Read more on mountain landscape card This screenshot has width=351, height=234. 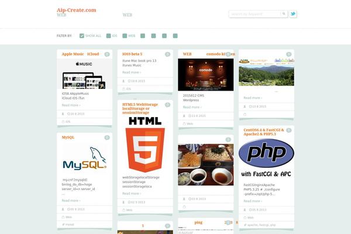[253, 98]
